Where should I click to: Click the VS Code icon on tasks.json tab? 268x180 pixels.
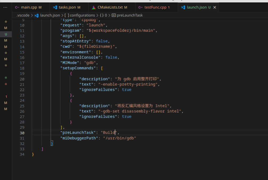coord(55,7)
